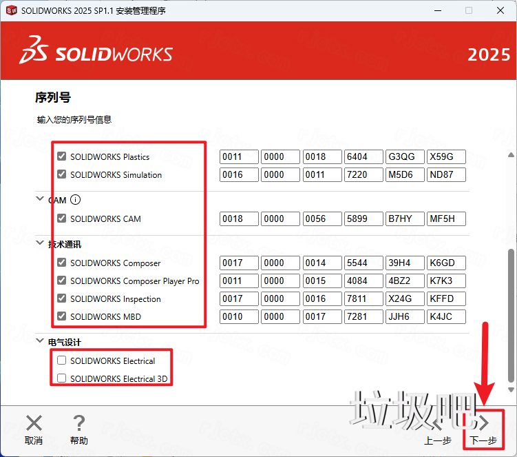Check the SOLIDWORKS Electrical 3D checkbox
517x457 pixels.
(x=62, y=378)
